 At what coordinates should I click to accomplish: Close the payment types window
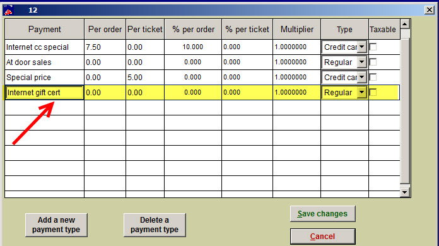(x=429, y=10)
